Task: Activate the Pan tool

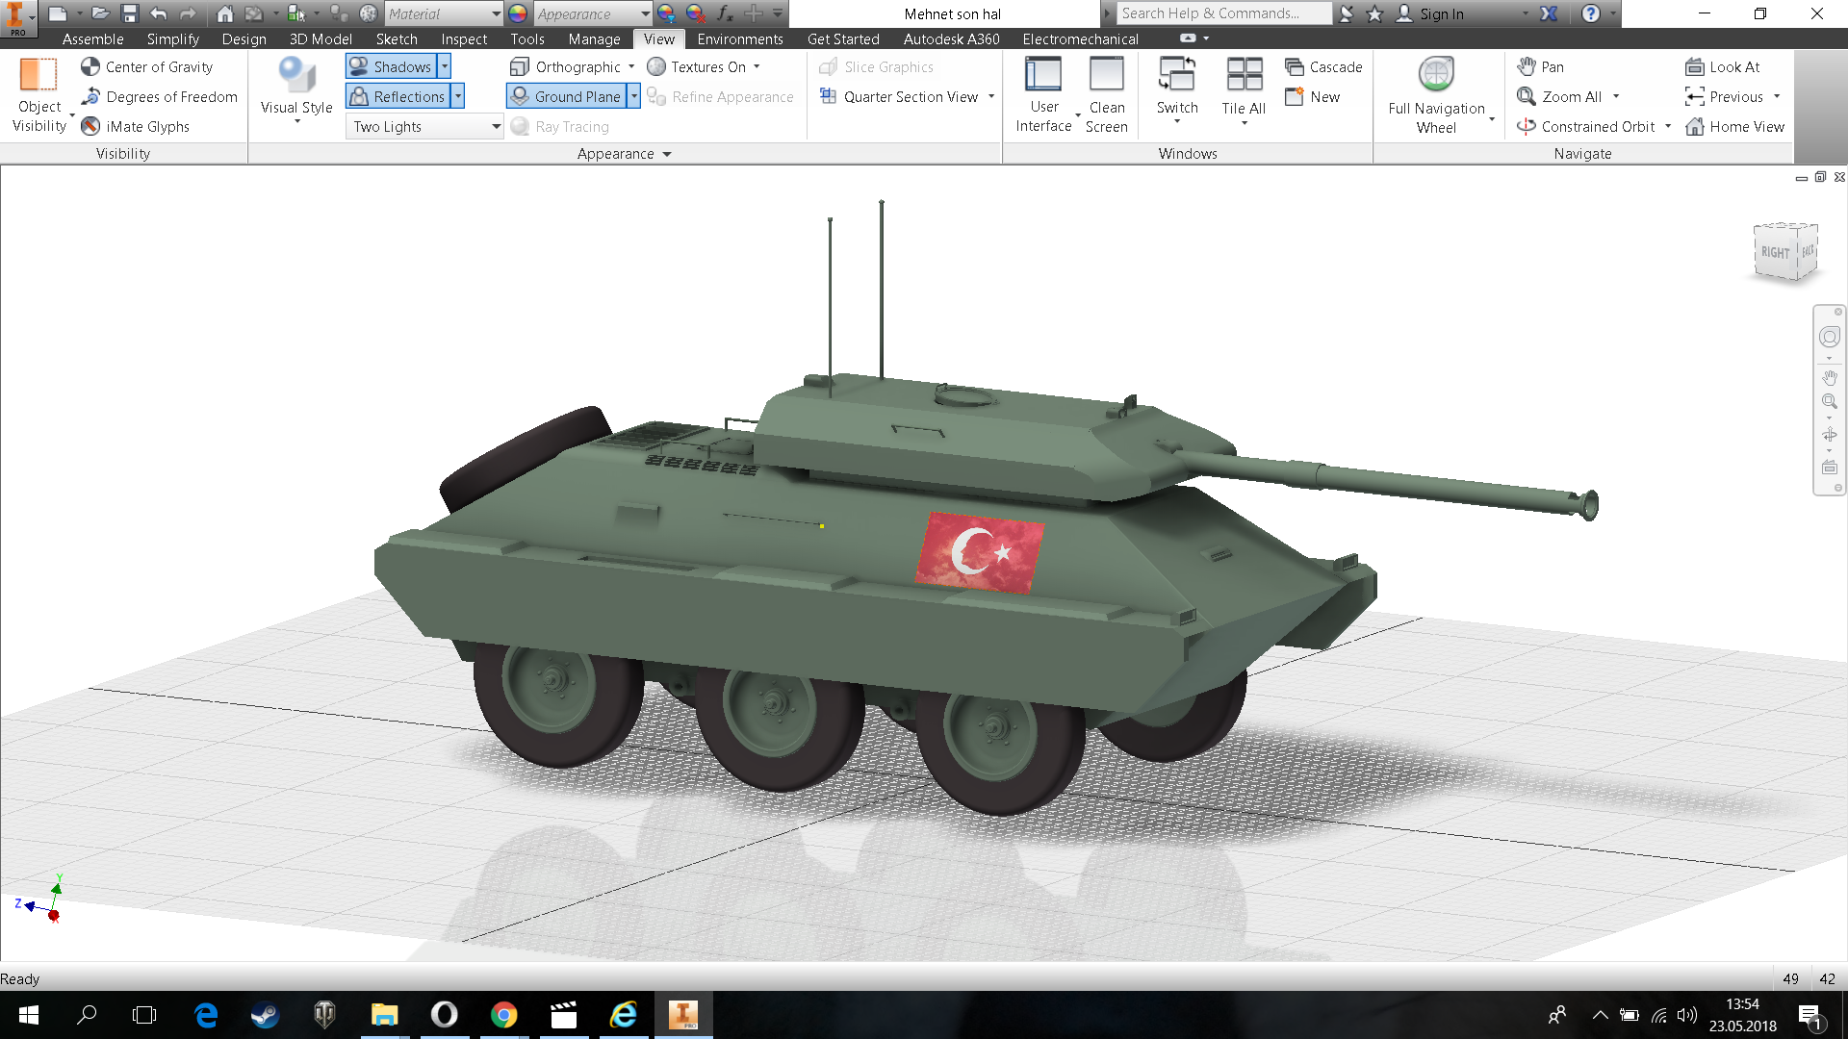Action: click(x=1540, y=66)
